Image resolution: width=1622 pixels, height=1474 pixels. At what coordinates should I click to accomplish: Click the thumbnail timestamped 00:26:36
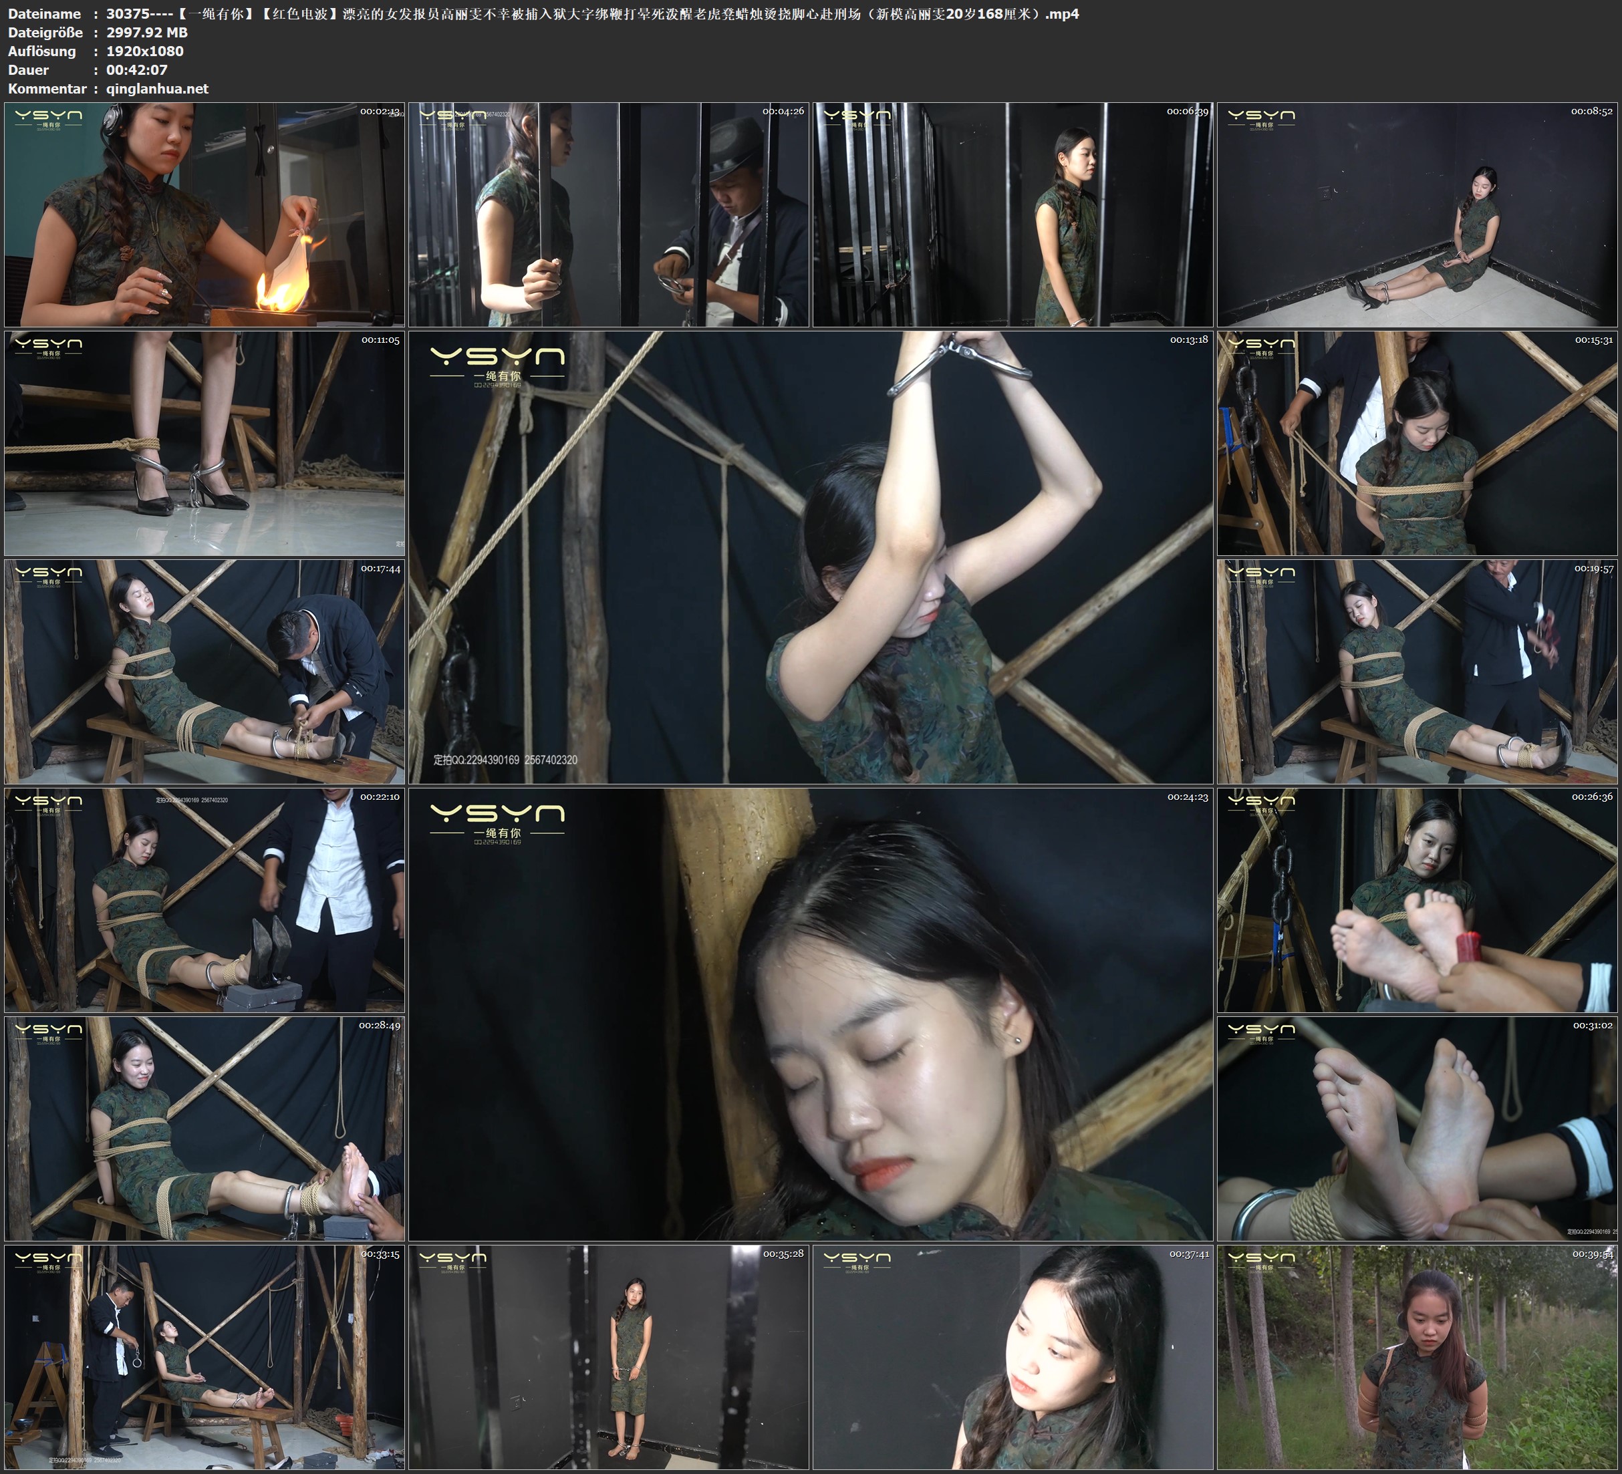1417,900
